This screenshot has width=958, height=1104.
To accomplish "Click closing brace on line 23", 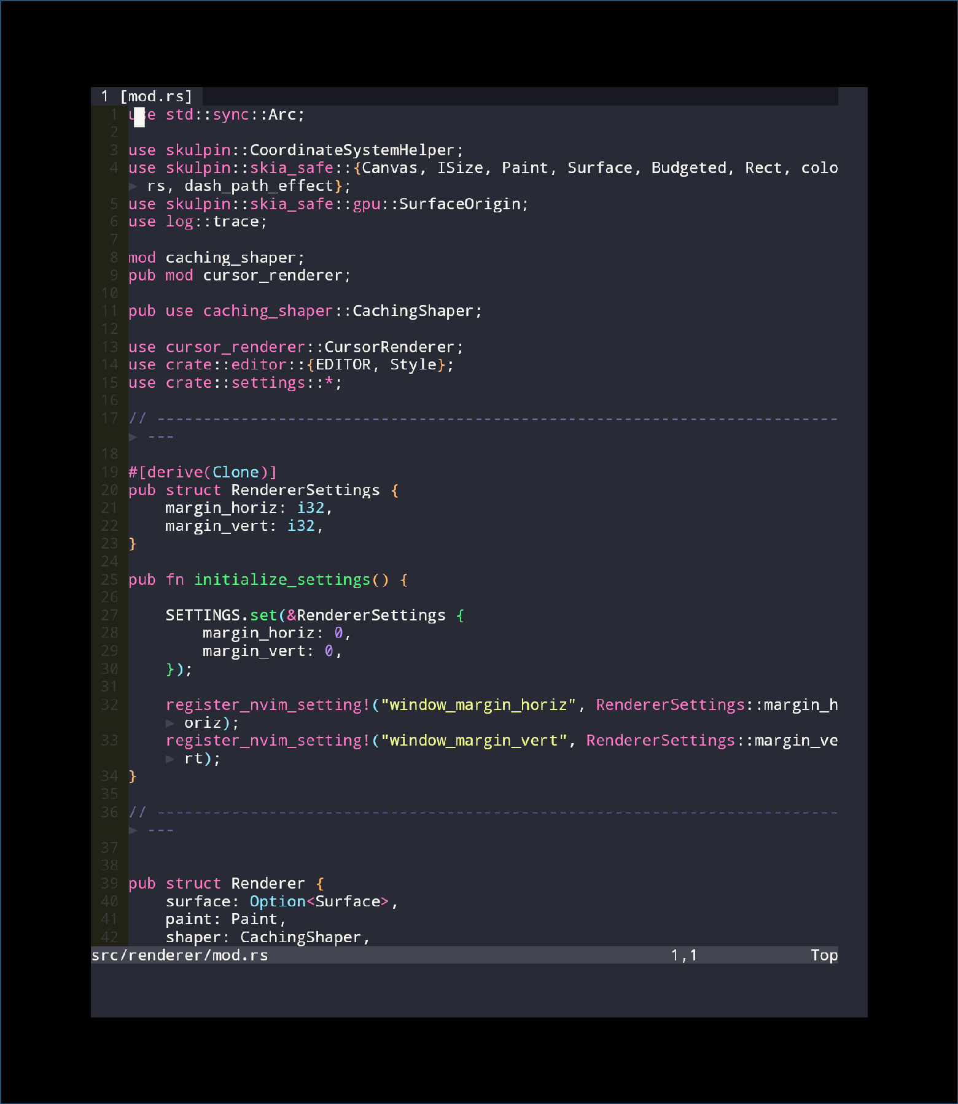I will click(133, 544).
